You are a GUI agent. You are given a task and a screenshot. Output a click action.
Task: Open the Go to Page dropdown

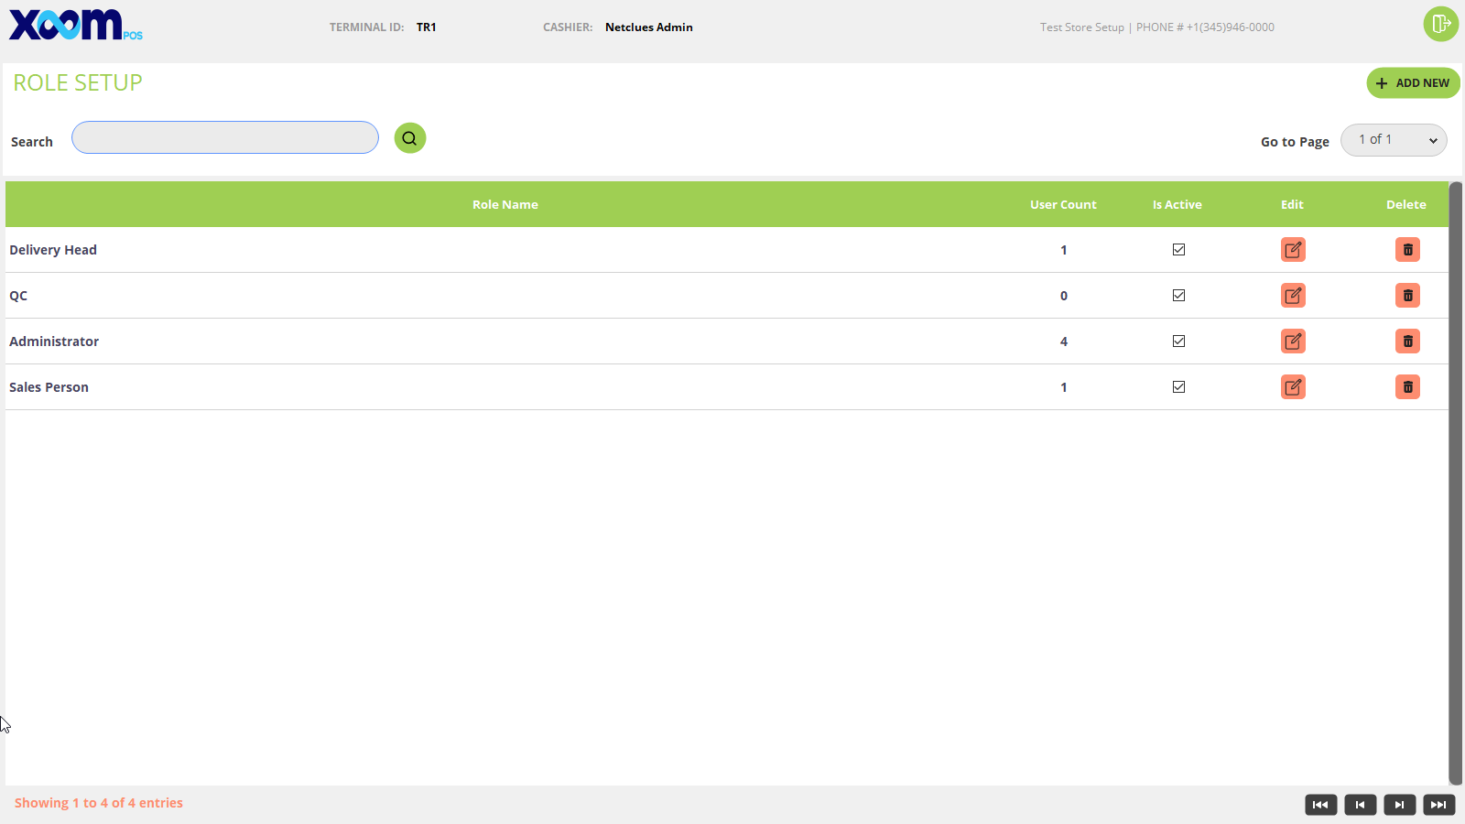tap(1394, 140)
